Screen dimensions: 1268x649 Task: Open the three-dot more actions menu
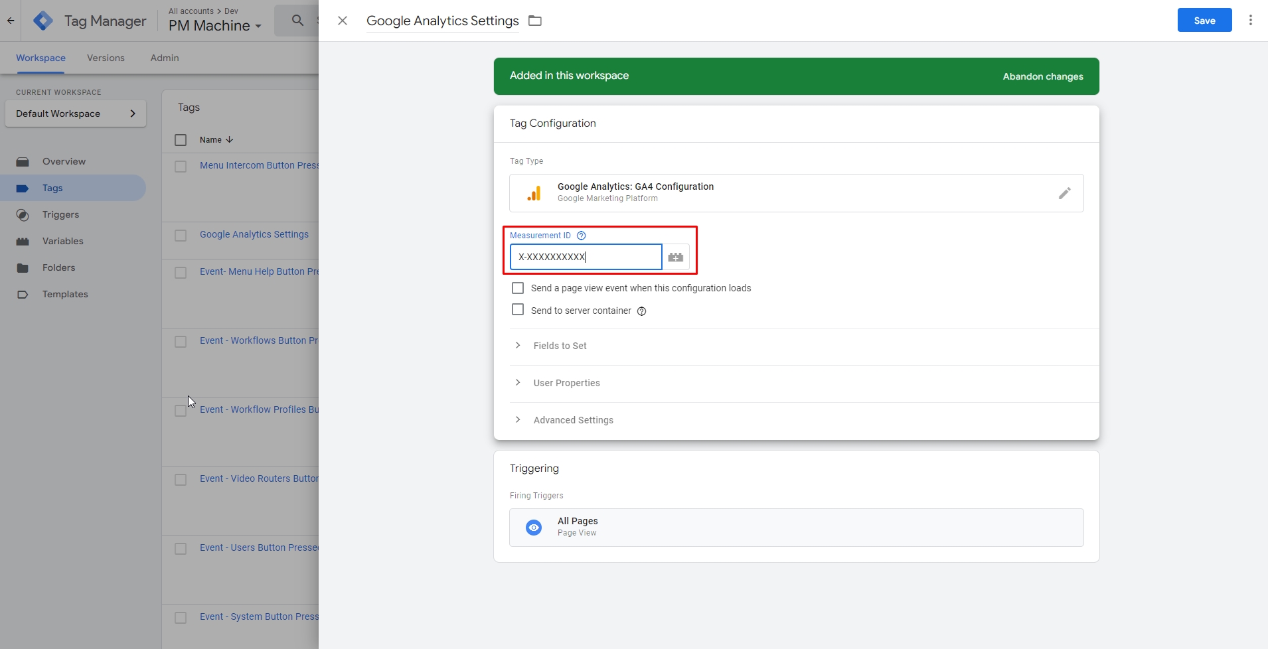[x=1251, y=20]
